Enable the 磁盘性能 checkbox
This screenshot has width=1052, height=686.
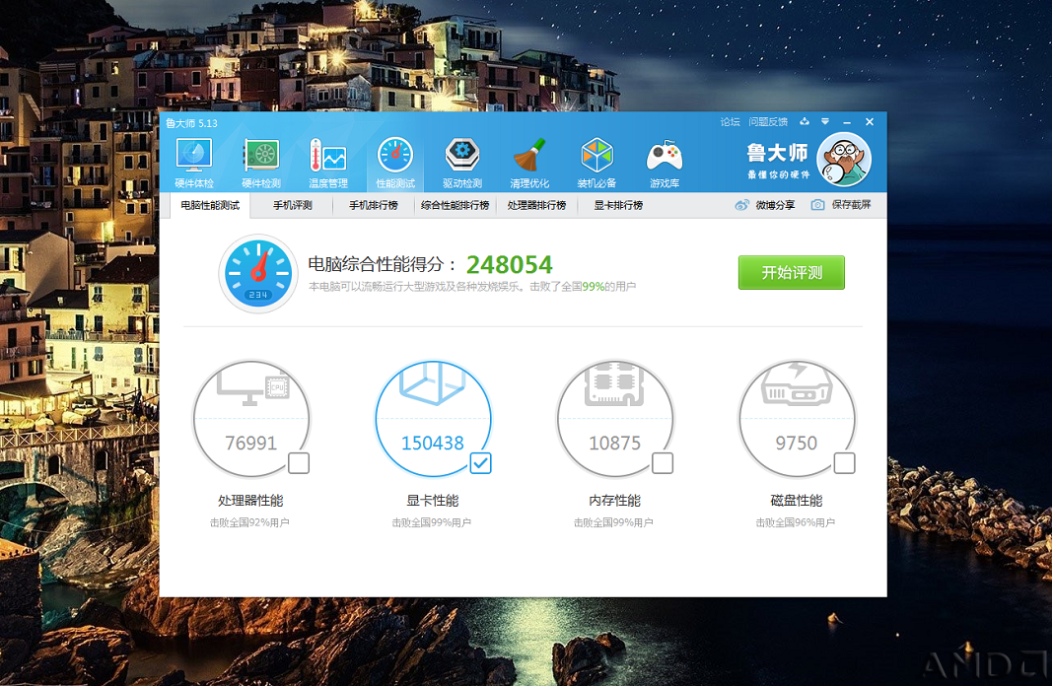844,463
